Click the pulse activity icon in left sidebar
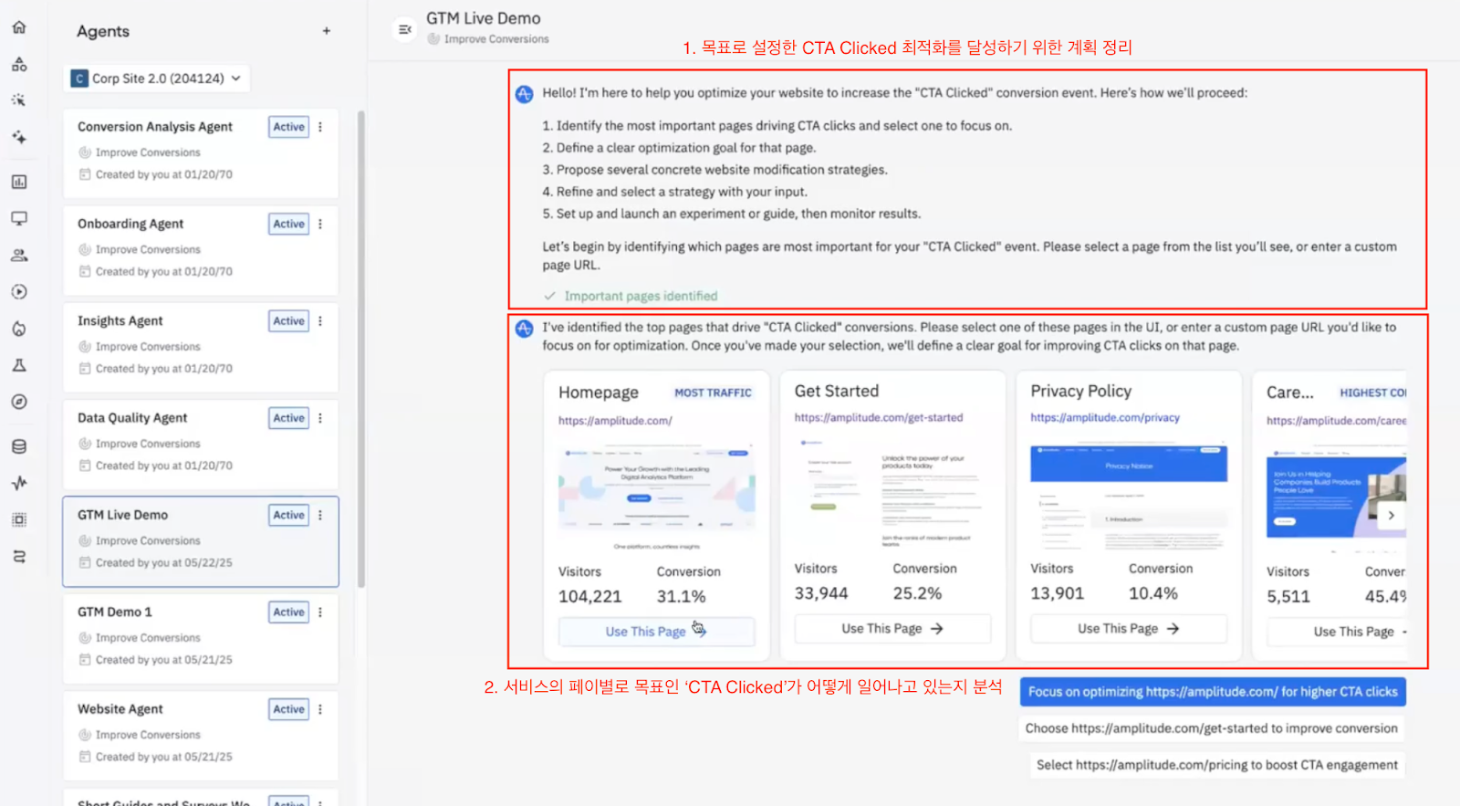The height and width of the screenshot is (806, 1460). [x=19, y=483]
